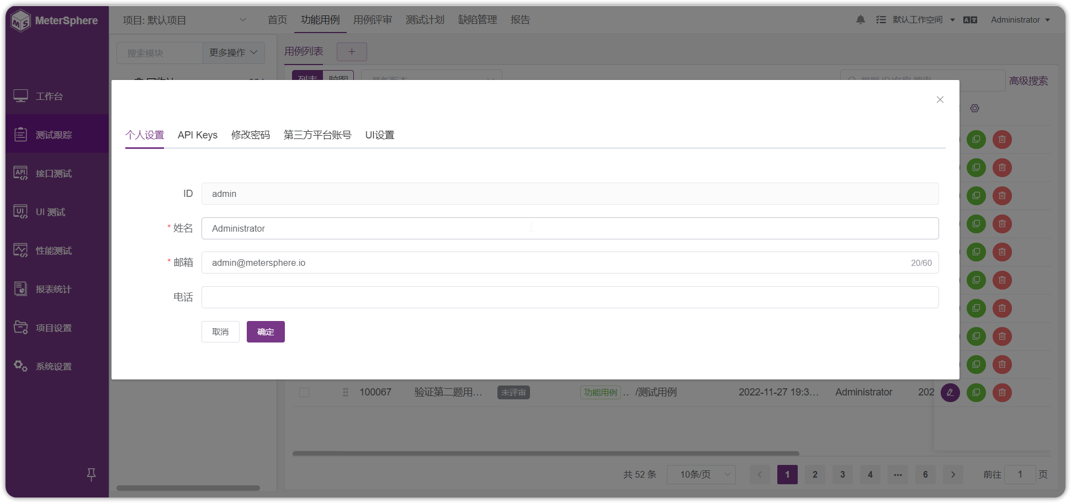This screenshot has width=1071, height=503.
Task: Pin the sidebar with the pushpin icon
Action: (92, 474)
